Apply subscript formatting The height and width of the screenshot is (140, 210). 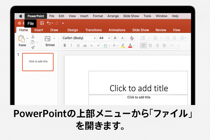coord(92,46)
